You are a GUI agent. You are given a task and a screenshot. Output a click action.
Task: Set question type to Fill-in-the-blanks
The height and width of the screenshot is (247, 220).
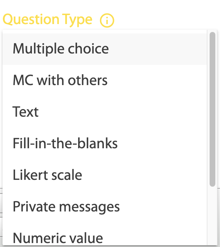coord(105,144)
